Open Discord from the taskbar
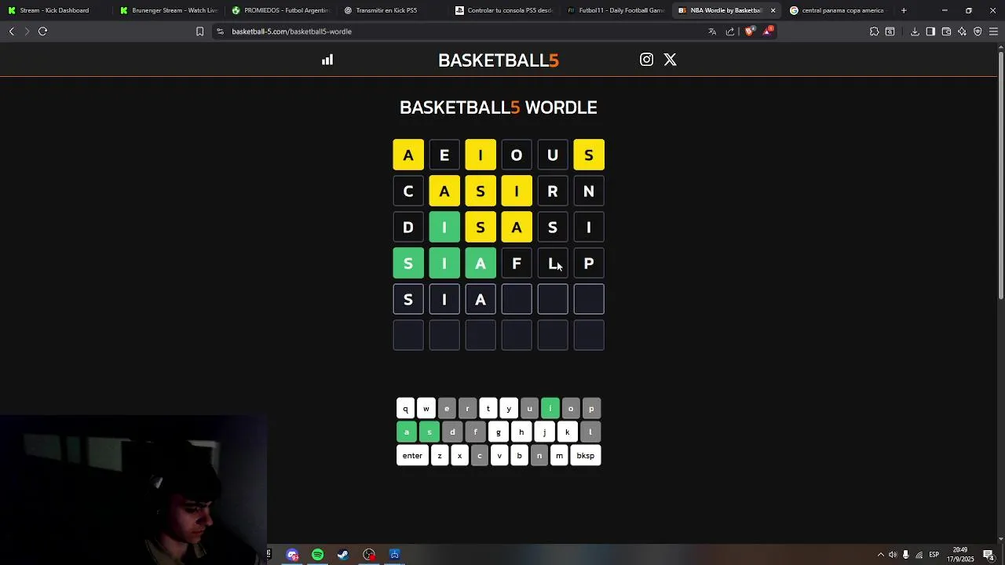 point(292,555)
